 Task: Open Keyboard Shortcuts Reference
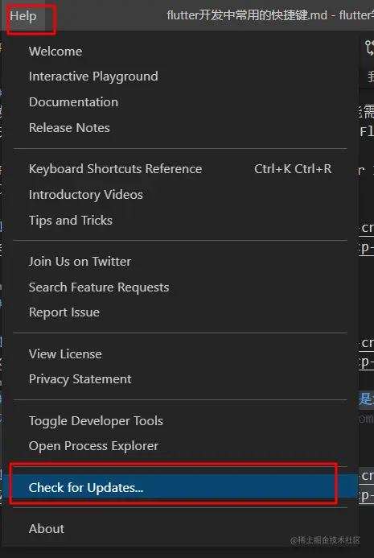tap(180, 168)
